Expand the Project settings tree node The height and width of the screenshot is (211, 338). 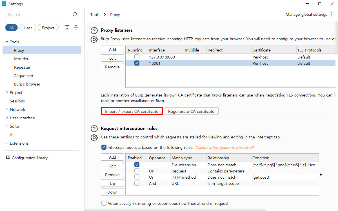pyautogui.click(x=7, y=93)
